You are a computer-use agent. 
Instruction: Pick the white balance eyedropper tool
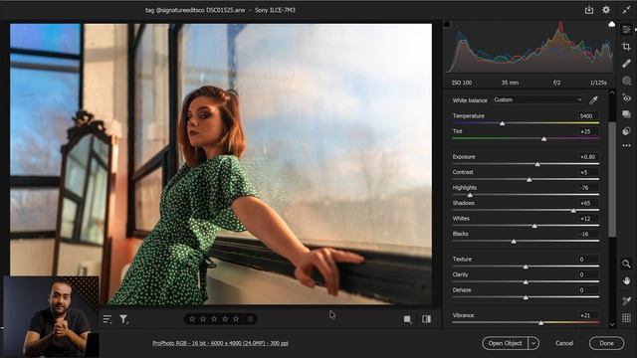coord(593,99)
